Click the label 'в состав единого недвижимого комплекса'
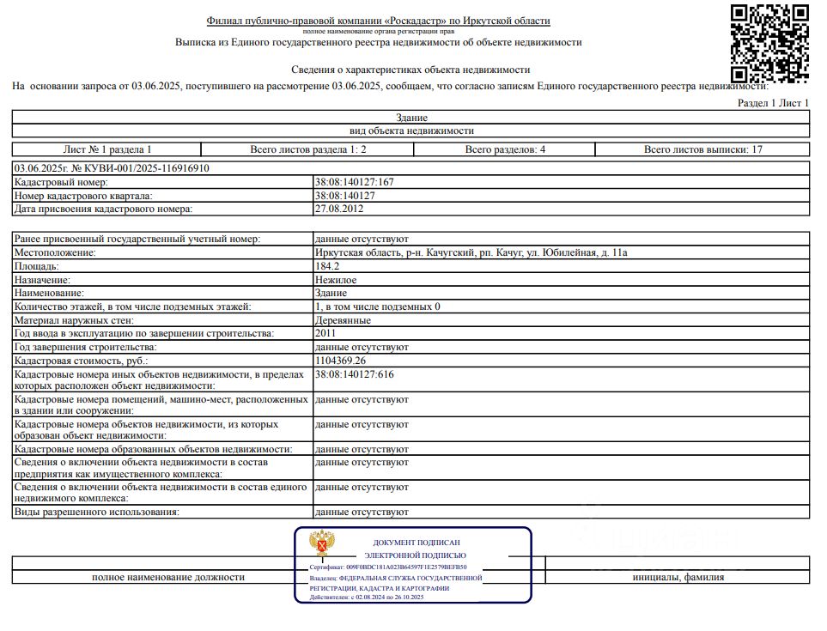 click(x=161, y=493)
